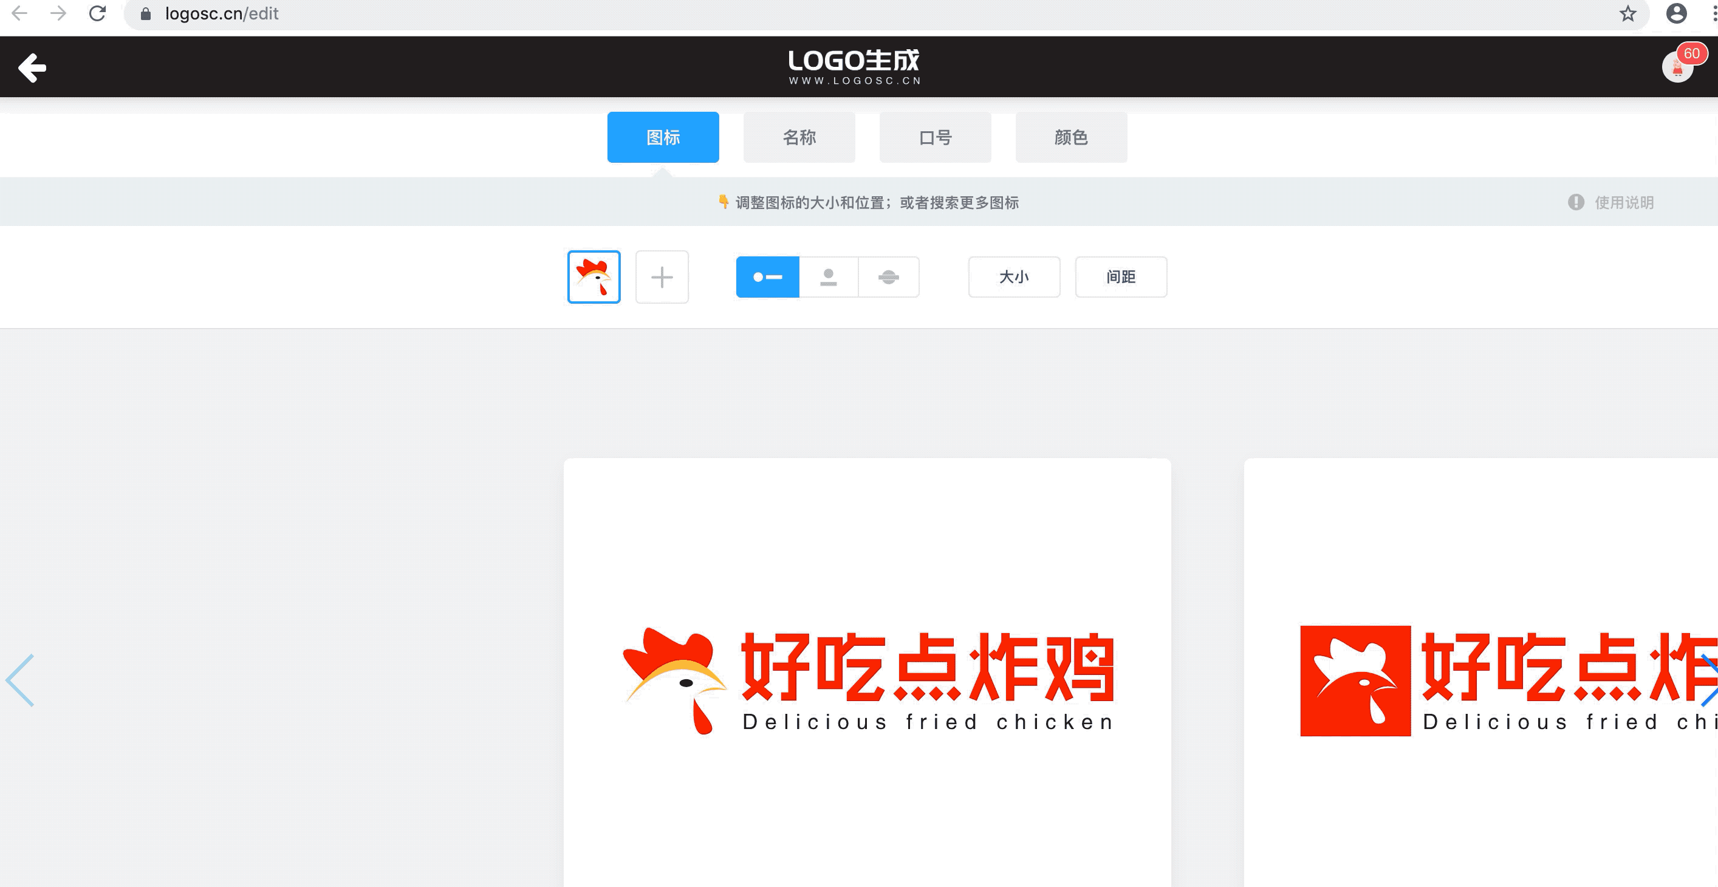Reload the page with browser refresh icon

97,13
